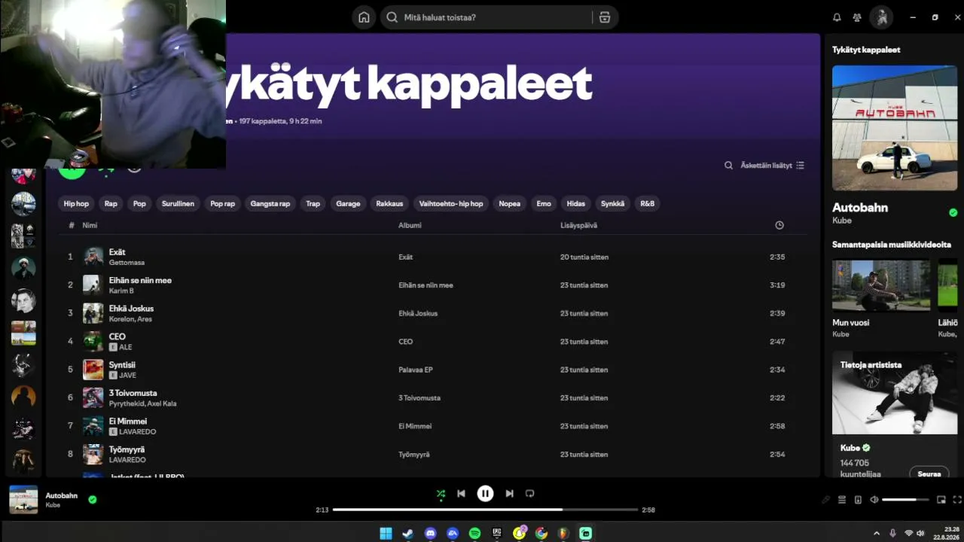Go to Spotify Home via house icon
This screenshot has width=964, height=542.
point(364,17)
